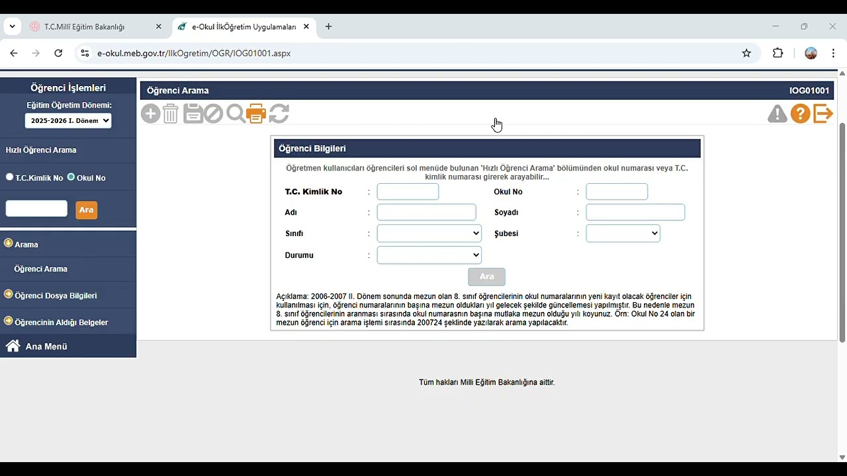Image resolution: width=847 pixels, height=476 pixels.
Task: Click the Hızlı Öğrenci Arama label
Action: (x=41, y=150)
